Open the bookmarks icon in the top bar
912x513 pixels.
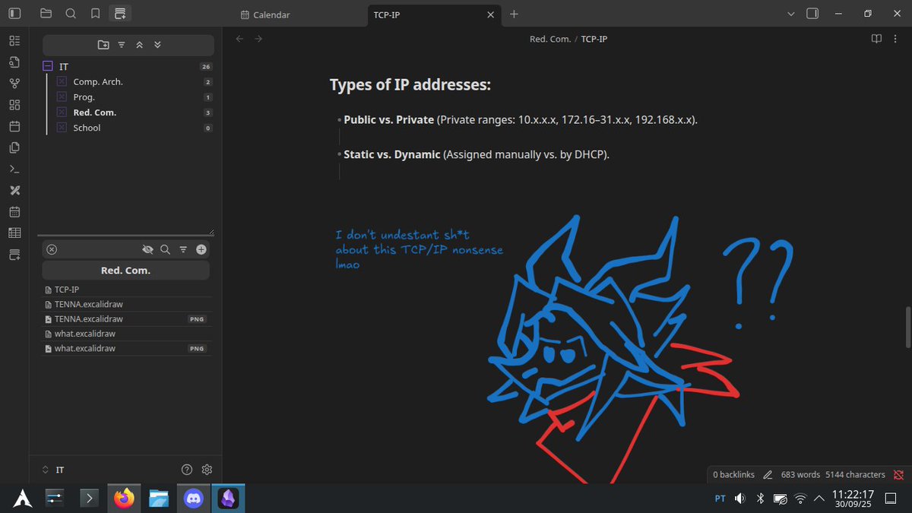click(x=95, y=13)
